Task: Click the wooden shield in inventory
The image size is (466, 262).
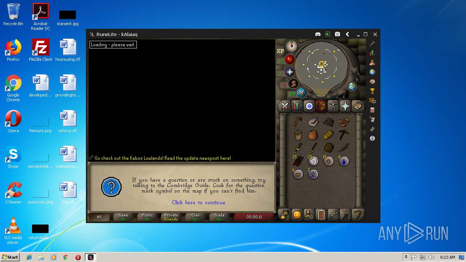Action: pos(329,148)
